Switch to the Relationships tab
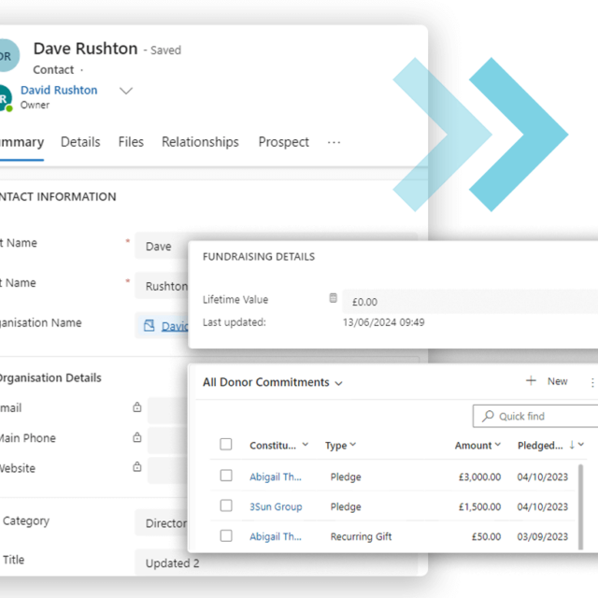Image resolution: width=598 pixels, height=598 pixels. (200, 142)
